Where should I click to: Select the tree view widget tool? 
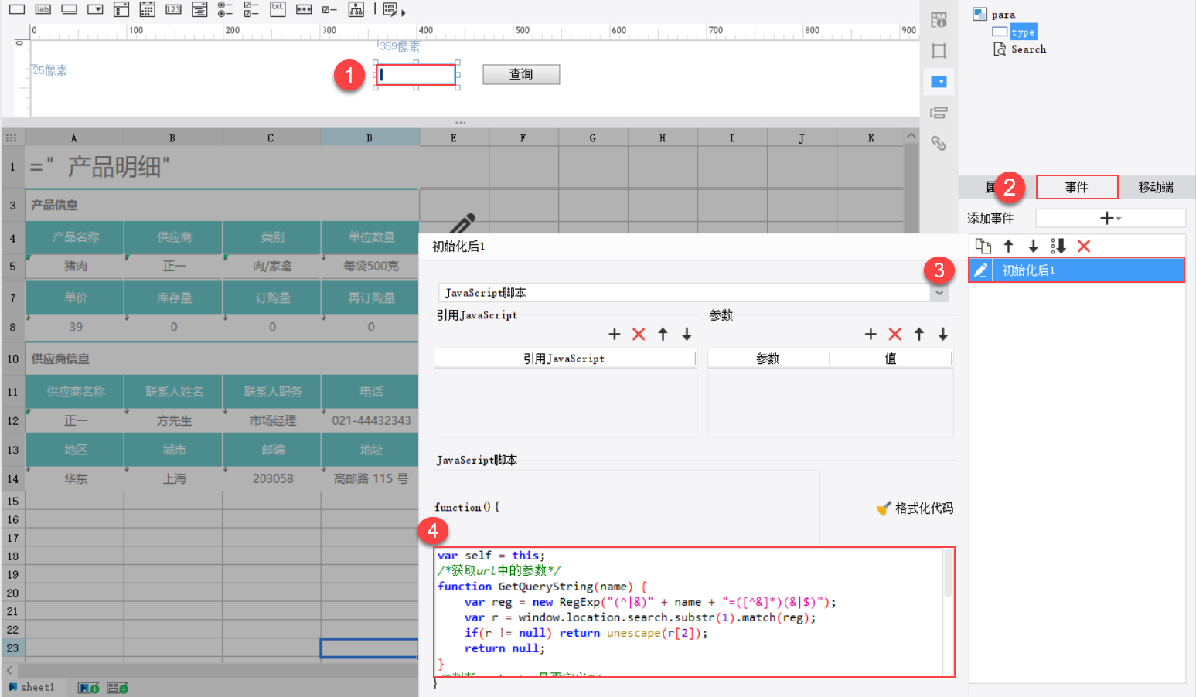tap(356, 9)
